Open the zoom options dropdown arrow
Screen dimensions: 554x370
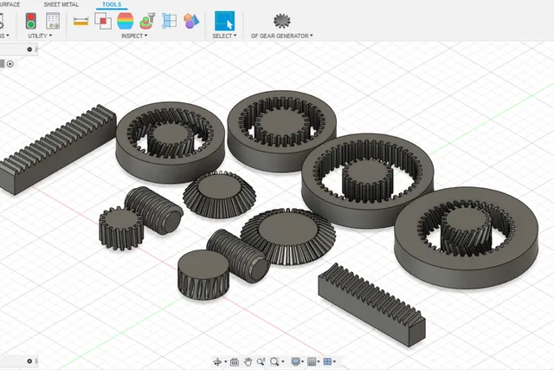tap(282, 361)
